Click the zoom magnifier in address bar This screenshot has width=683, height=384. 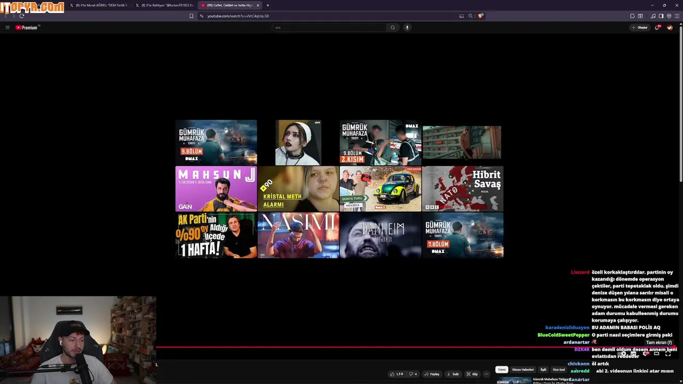(x=471, y=16)
